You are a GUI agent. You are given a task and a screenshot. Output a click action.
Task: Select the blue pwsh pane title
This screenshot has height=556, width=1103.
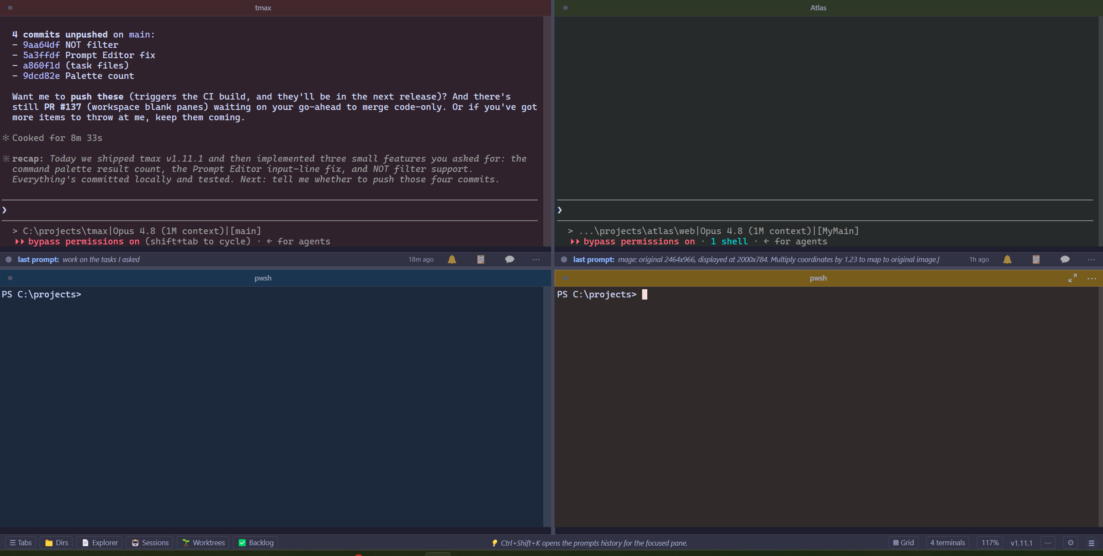(x=263, y=278)
